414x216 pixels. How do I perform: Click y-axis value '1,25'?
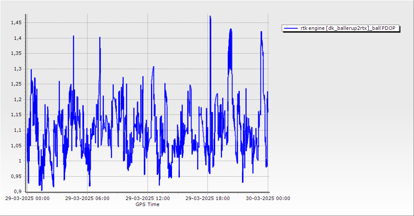(16, 84)
